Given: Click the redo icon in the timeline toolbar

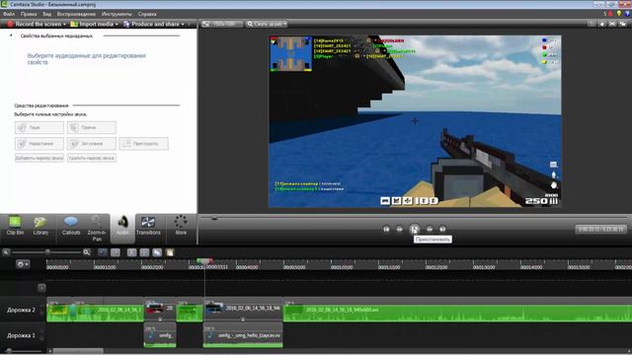Looking at the screenshot, I should (x=116, y=252).
